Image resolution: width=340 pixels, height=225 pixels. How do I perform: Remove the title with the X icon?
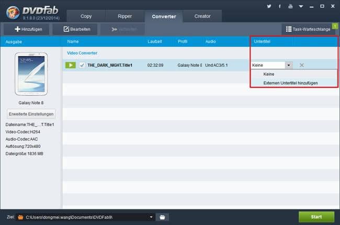click(x=301, y=65)
